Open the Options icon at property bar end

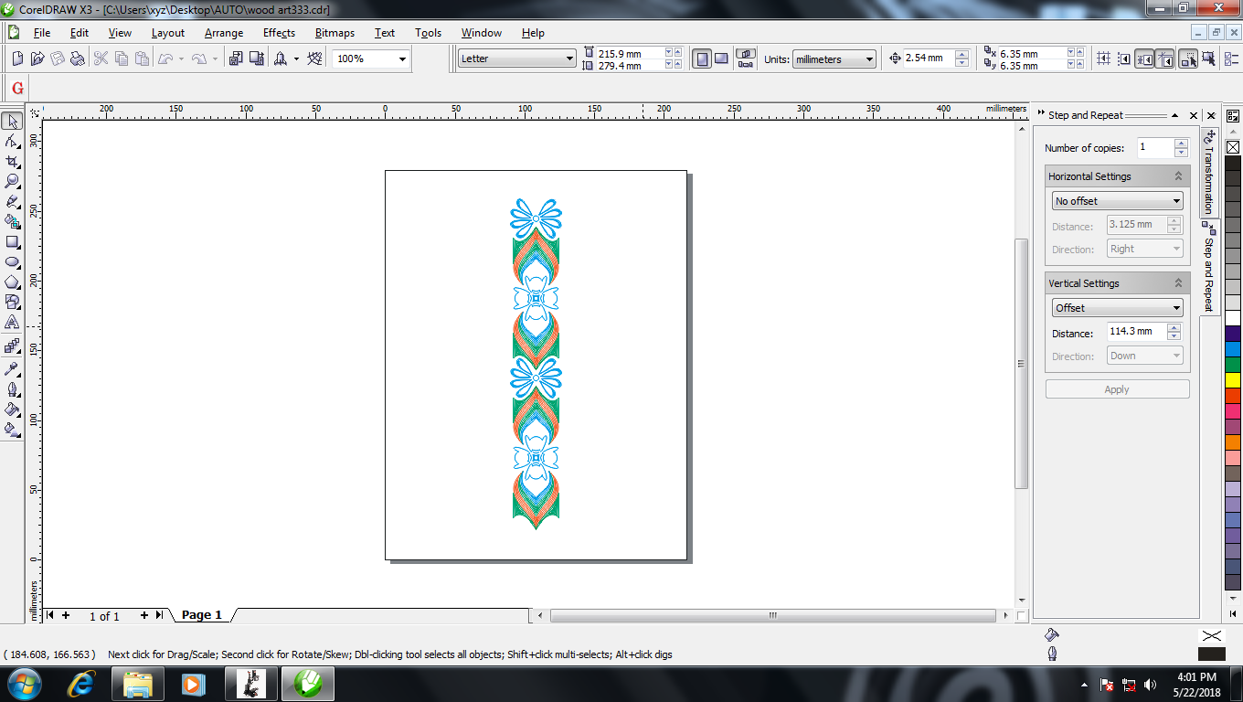(x=1231, y=58)
